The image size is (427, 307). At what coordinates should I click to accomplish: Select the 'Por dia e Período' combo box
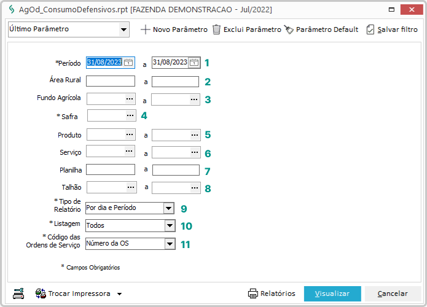pyautogui.click(x=130, y=208)
